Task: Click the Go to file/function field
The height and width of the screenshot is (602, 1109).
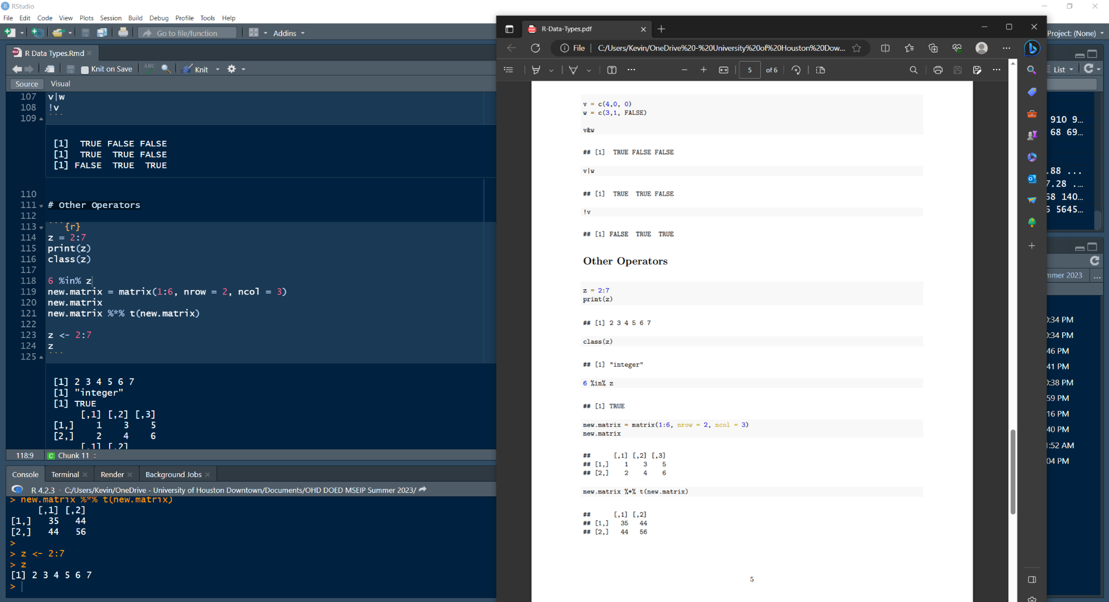Action: [187, 33]
